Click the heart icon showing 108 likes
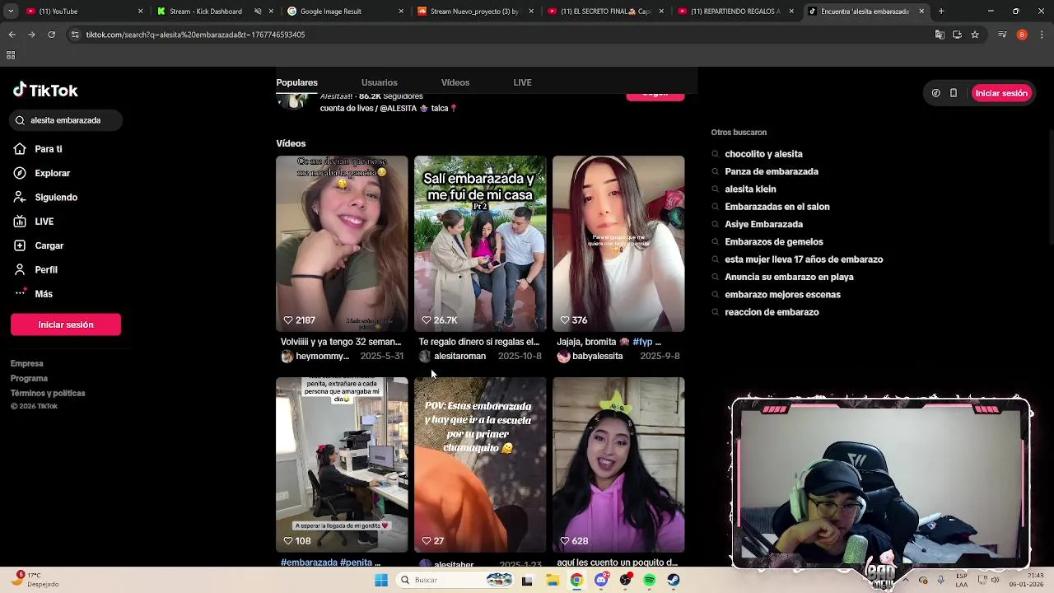 click(288, 541)
